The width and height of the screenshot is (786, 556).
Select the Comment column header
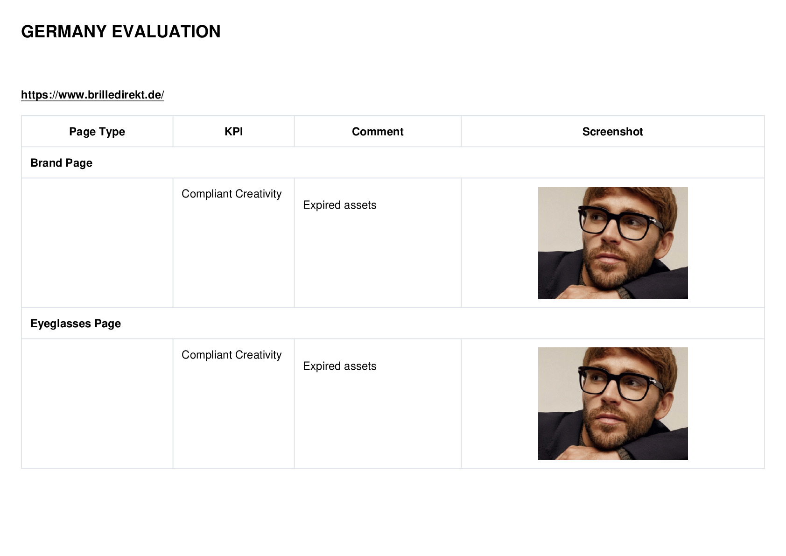coord(378,132)
